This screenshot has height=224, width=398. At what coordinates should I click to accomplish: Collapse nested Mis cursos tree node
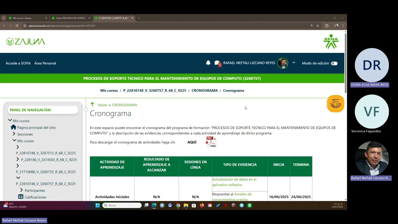click(x=14, y=141)
